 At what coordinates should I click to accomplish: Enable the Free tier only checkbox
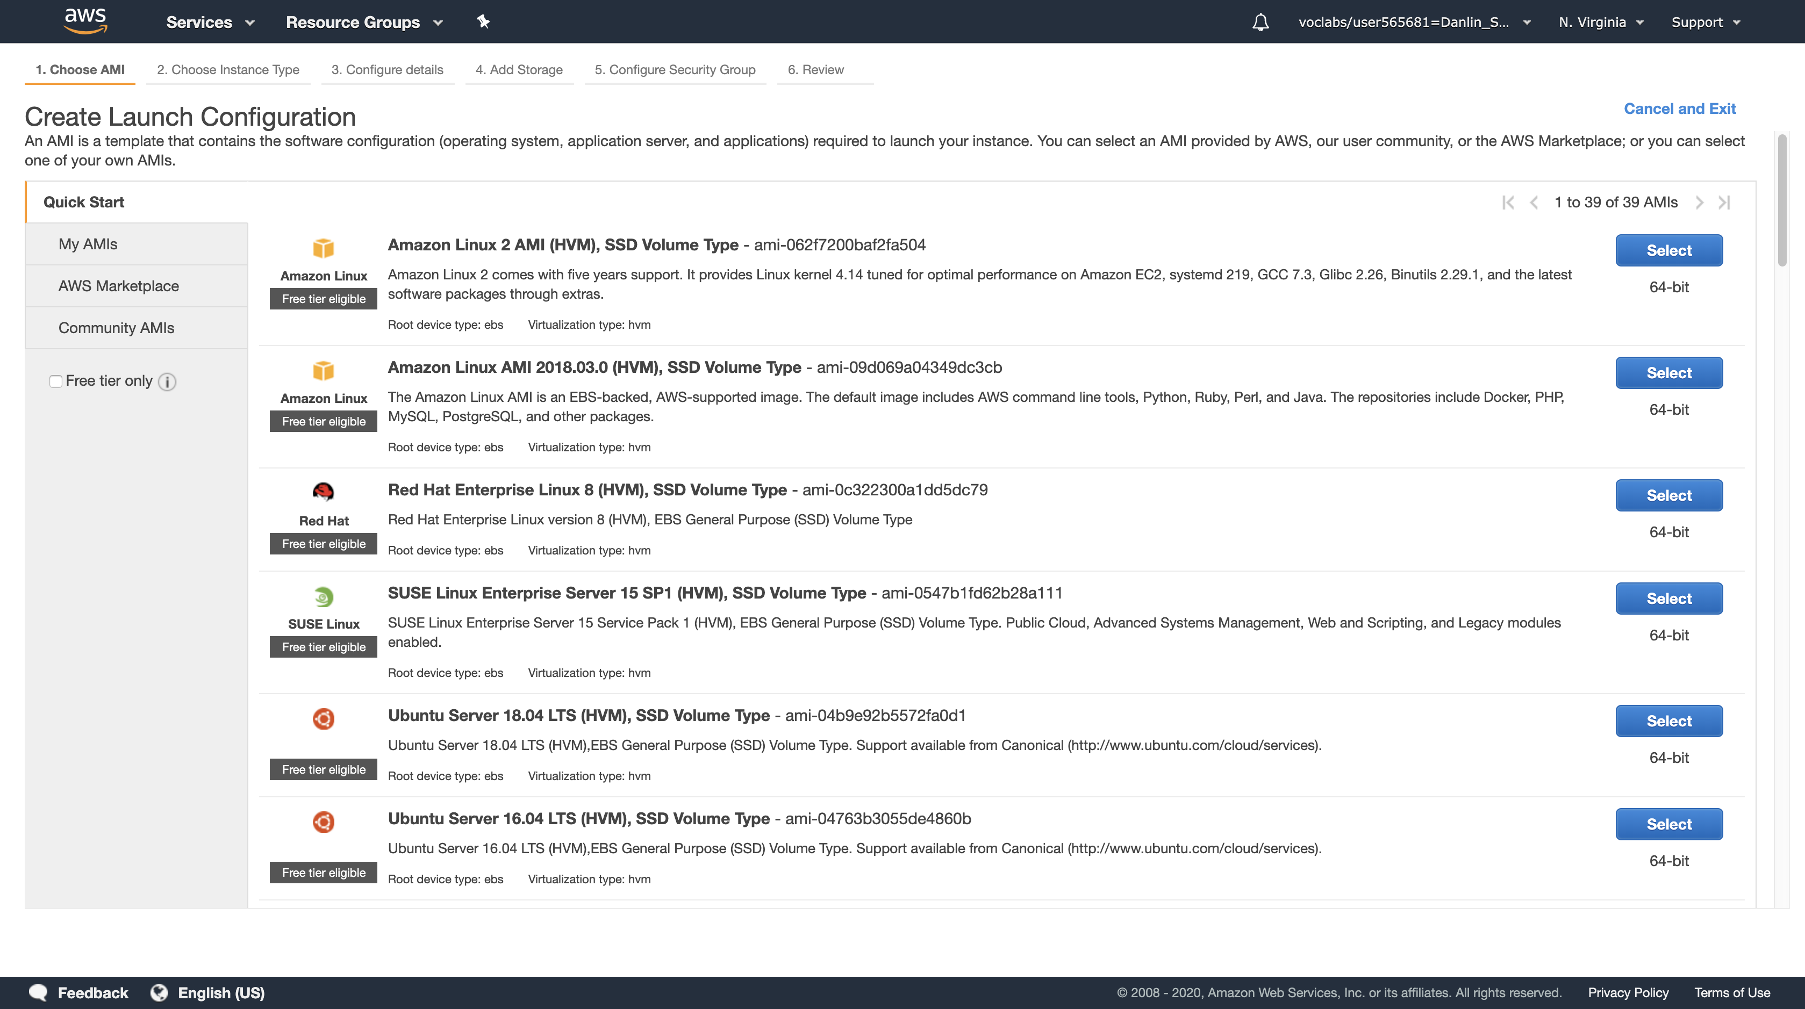(x=55, y=381)
